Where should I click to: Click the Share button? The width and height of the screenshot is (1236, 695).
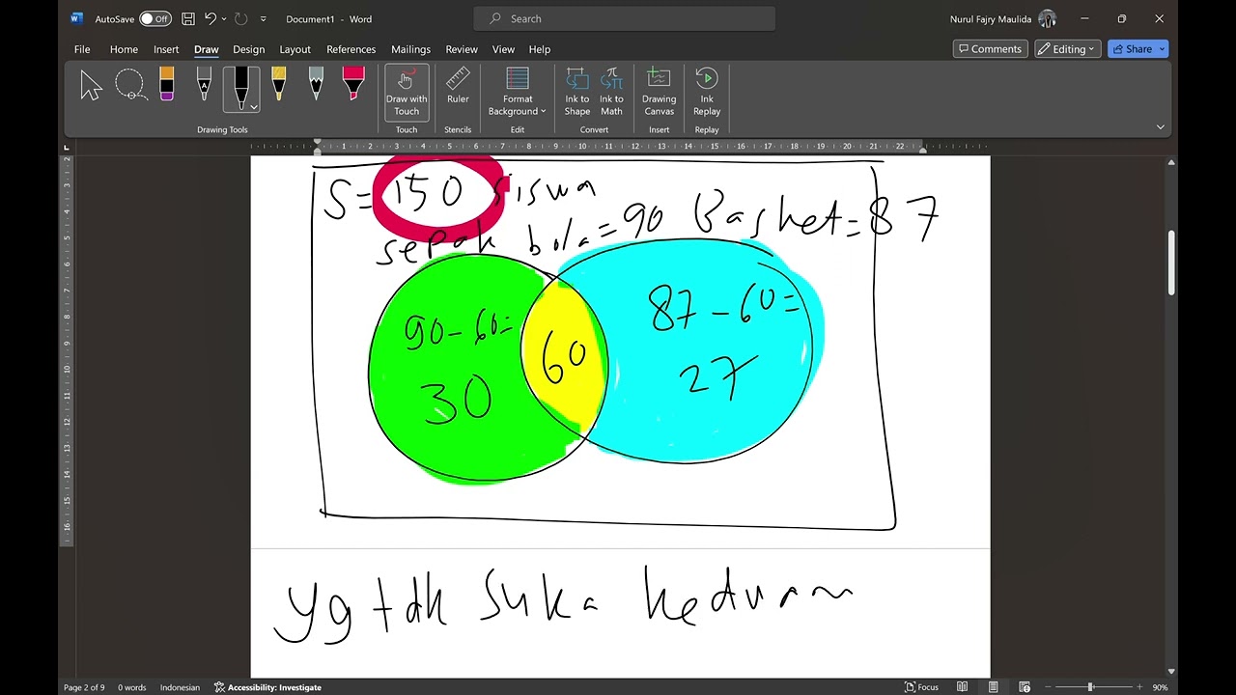pyautogui.click(x=1138, y=49)
